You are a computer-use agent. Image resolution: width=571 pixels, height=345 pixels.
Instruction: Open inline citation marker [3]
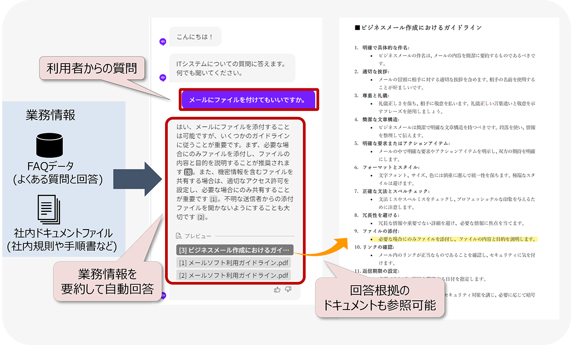(x=189, y=172)
